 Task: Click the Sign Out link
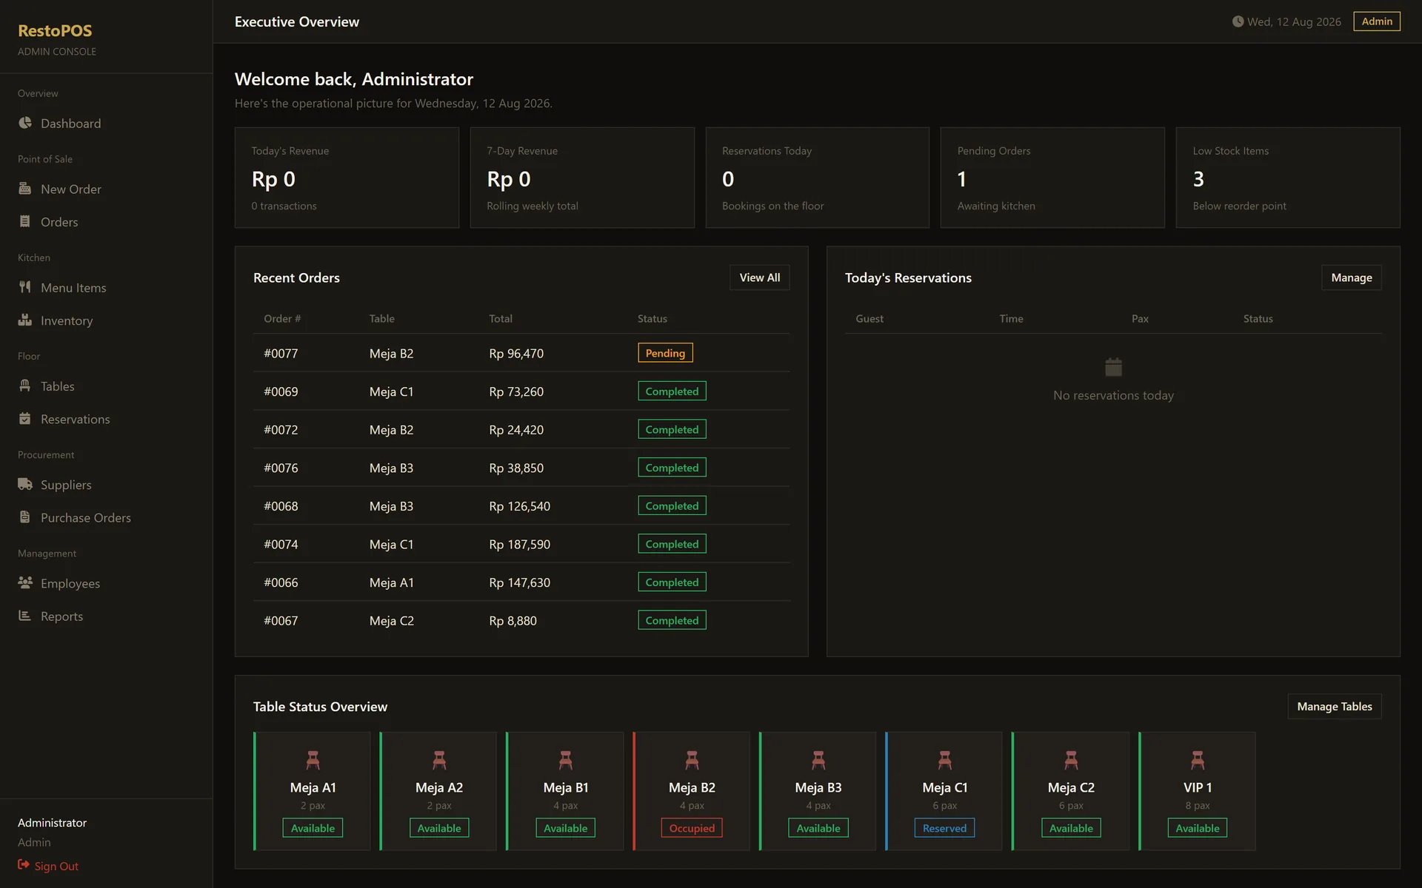[48, 866]
